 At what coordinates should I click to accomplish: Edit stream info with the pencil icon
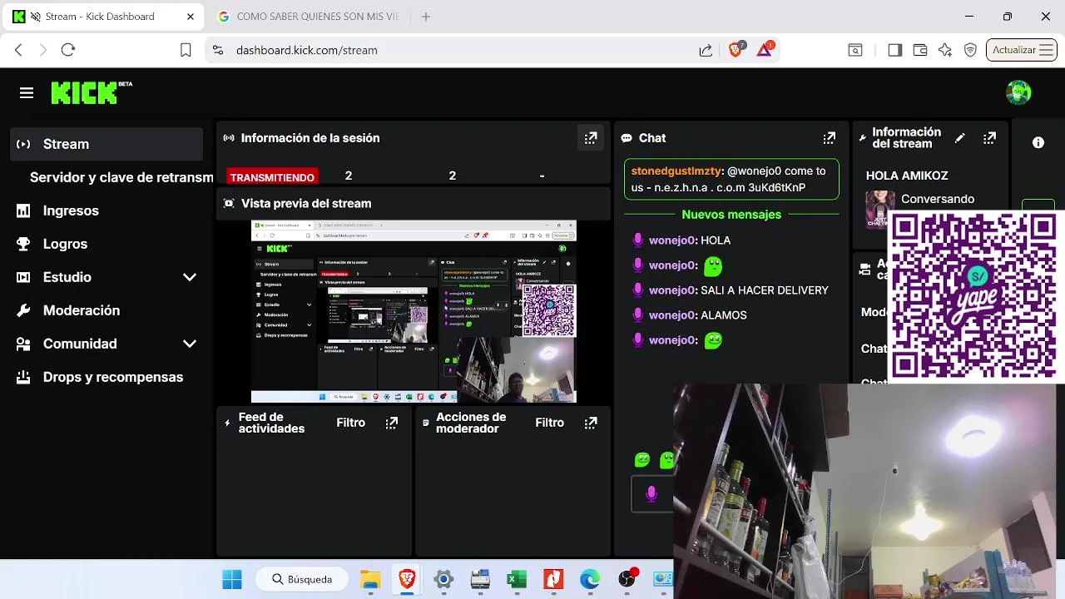point(959,138)
